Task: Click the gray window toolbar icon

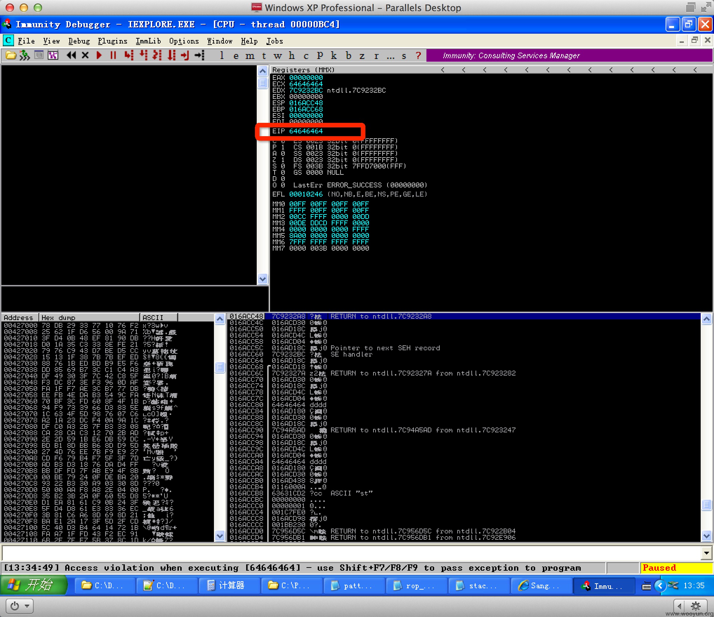Action: [39, 55]
